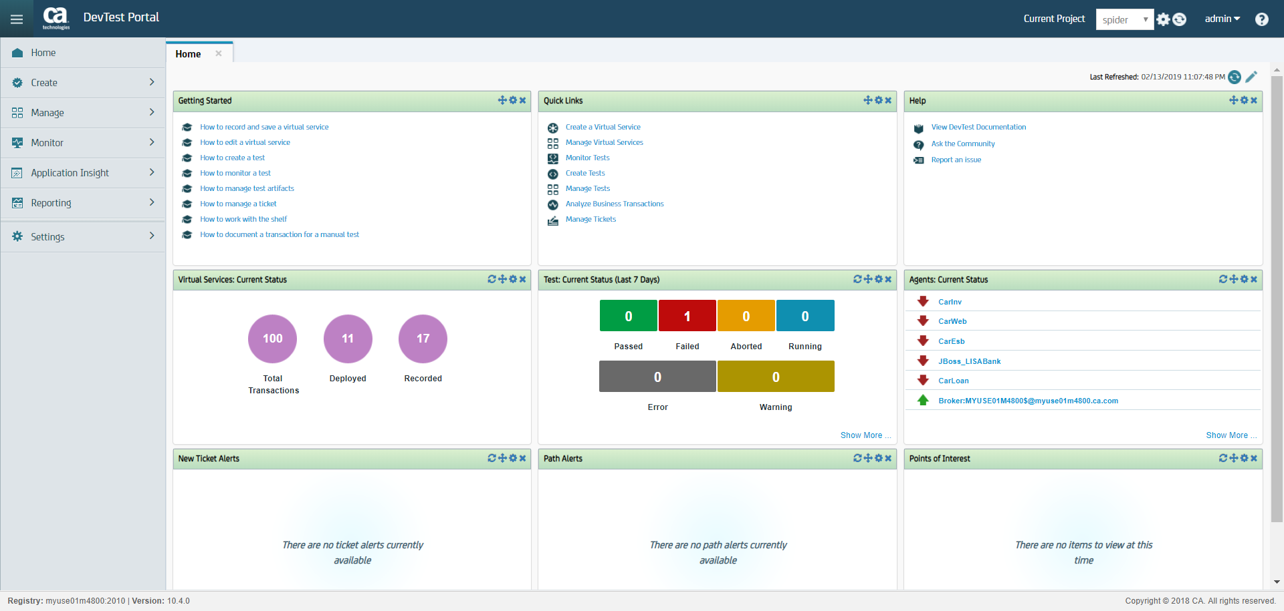The height and width of the screenshot is (611, 1284).
Task: Click Ask the Community link
Action: pos(963,144)
